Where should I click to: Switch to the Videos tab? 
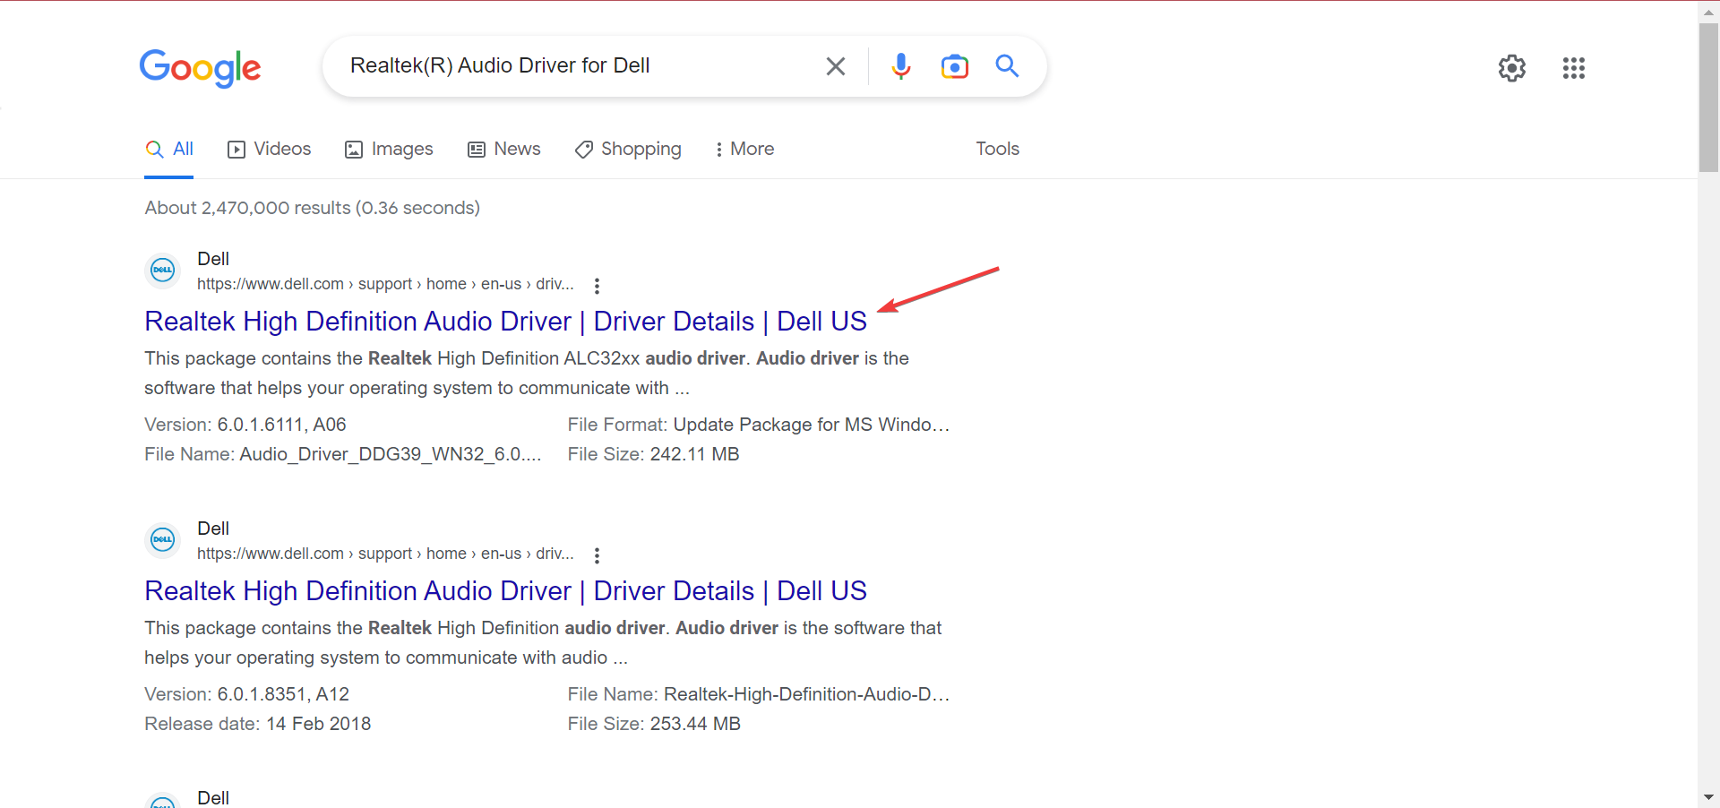pos(270,149)
